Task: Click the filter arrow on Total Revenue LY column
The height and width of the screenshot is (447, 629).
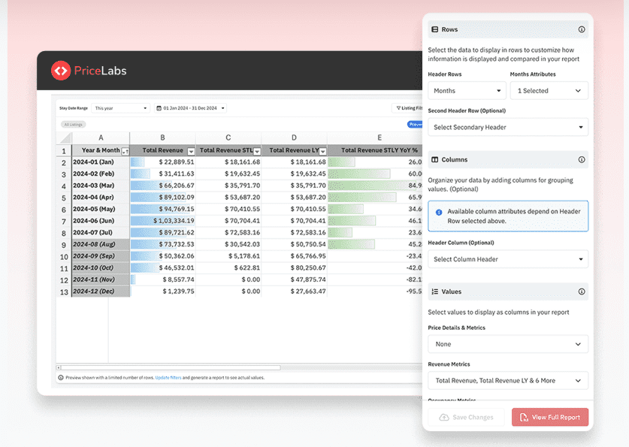Action: (322, 151)
